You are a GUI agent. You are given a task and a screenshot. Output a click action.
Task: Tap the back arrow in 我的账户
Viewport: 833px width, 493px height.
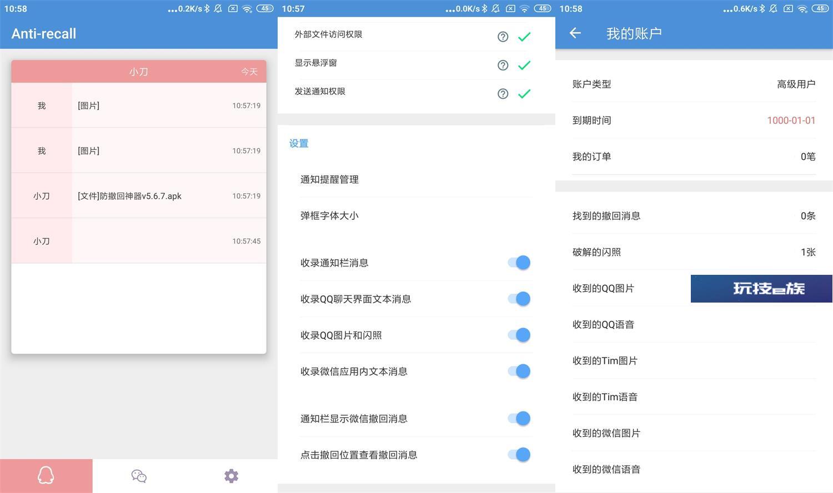click(575, 33)
